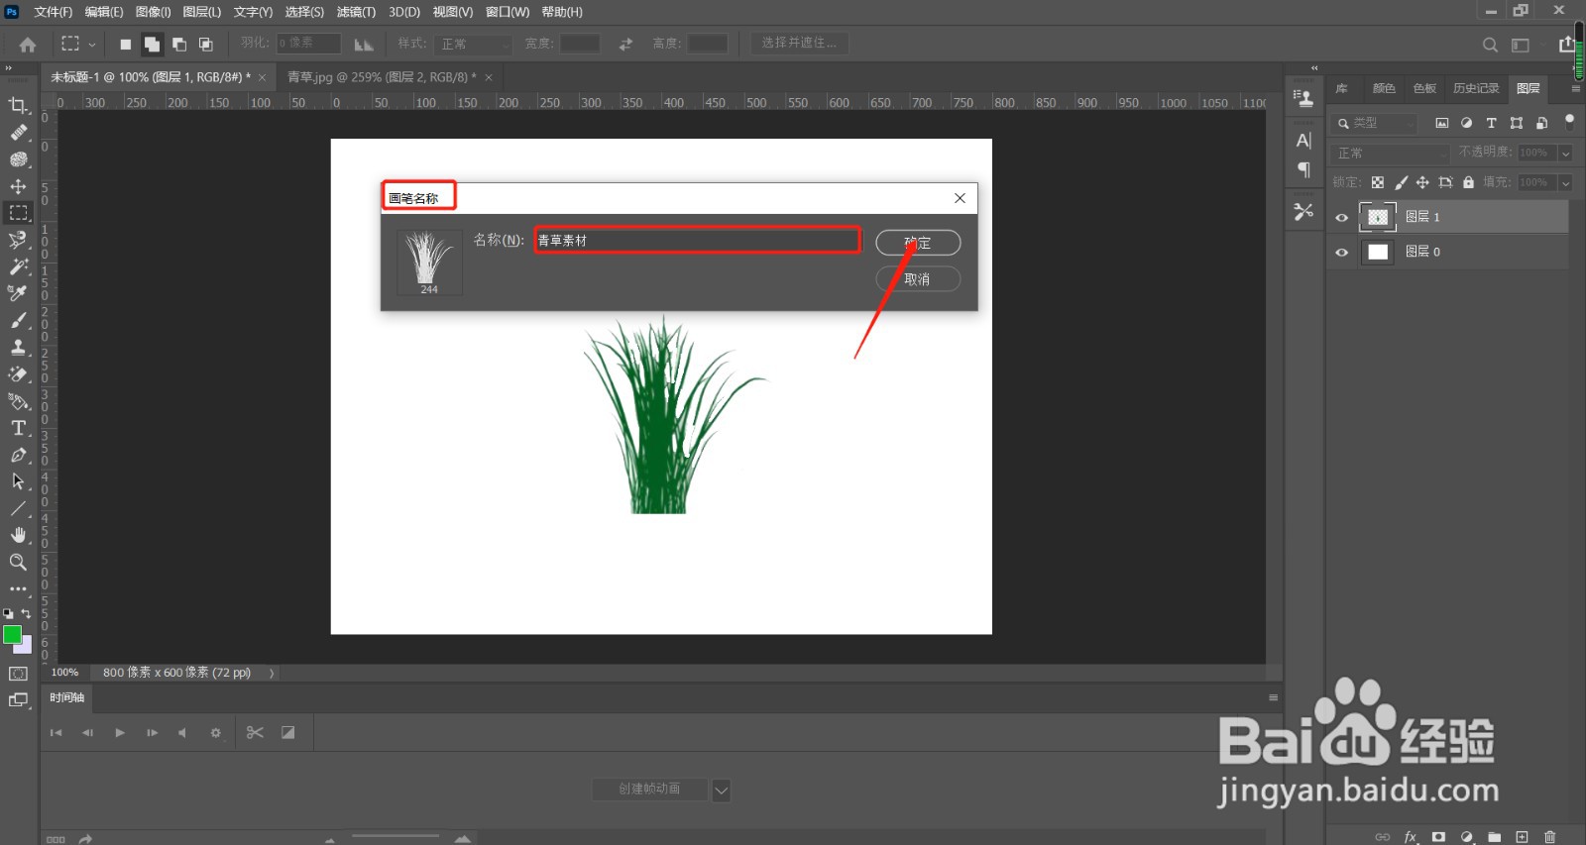
Task: Open the tool presets wrench icon
Action: click(x=1303, y=211)
